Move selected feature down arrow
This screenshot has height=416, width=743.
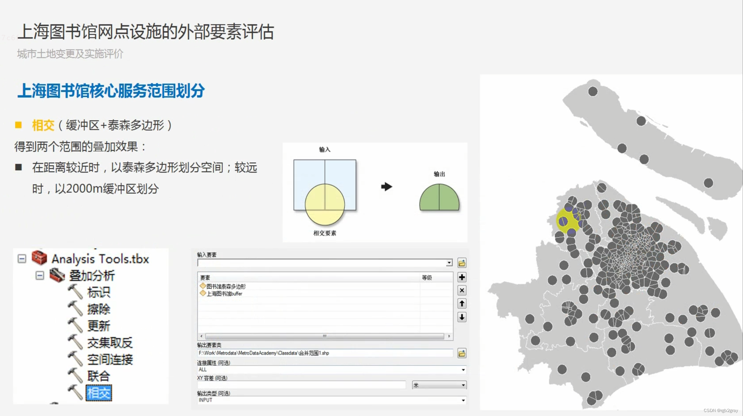click(x=462, y=317)
